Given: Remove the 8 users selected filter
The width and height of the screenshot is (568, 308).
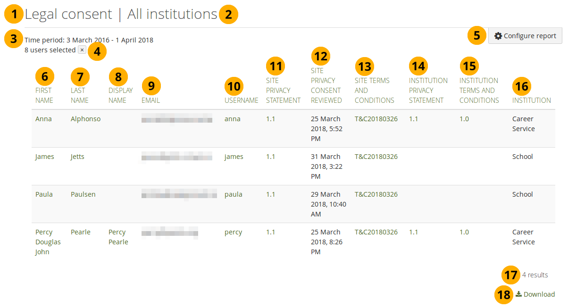Looking at the screenshot, I should tap(82, 50).
